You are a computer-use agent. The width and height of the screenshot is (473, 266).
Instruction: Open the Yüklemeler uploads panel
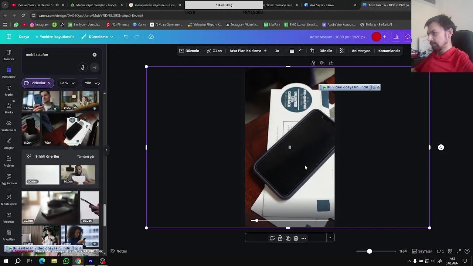9,126
